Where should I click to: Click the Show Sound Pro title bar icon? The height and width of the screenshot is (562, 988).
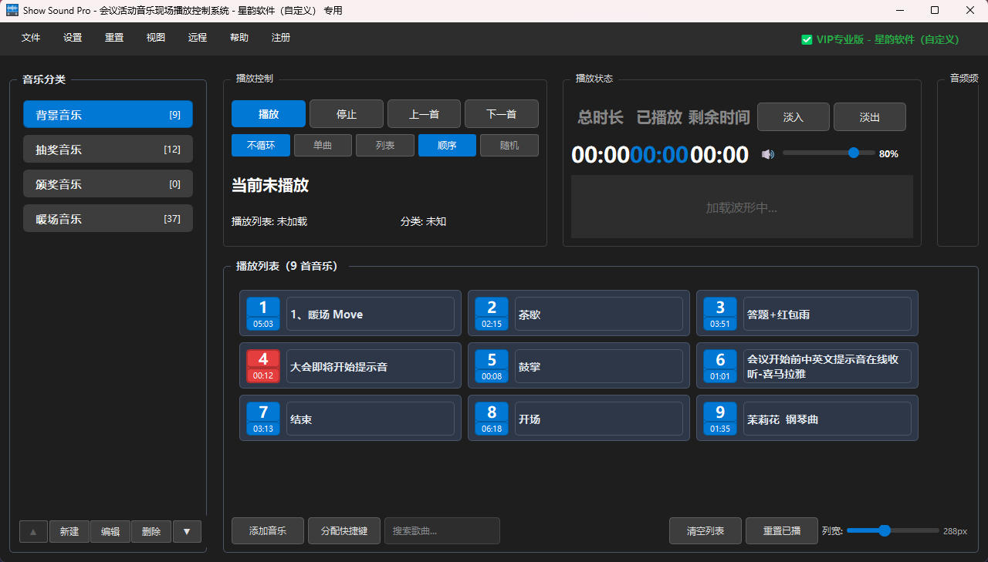pos(12,11)
